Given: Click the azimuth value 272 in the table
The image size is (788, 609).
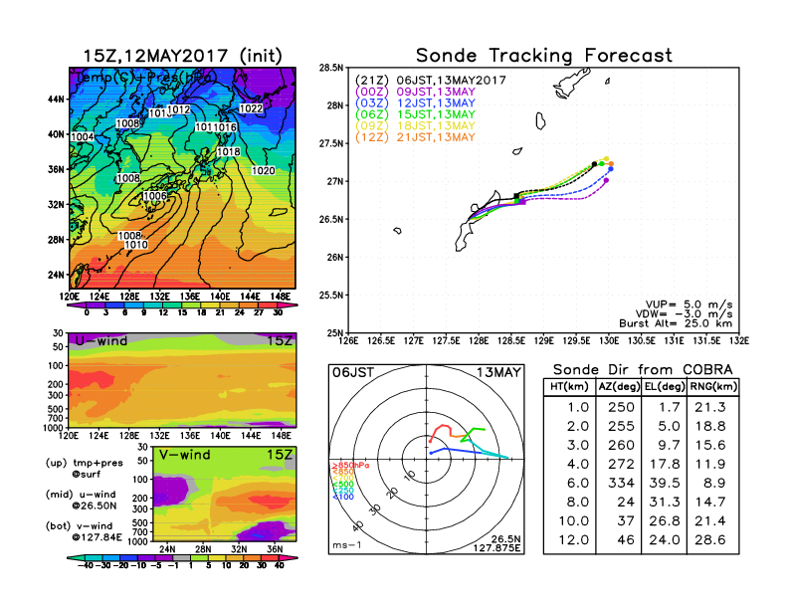Looking at the screenshot, I should tap(621, 465).
